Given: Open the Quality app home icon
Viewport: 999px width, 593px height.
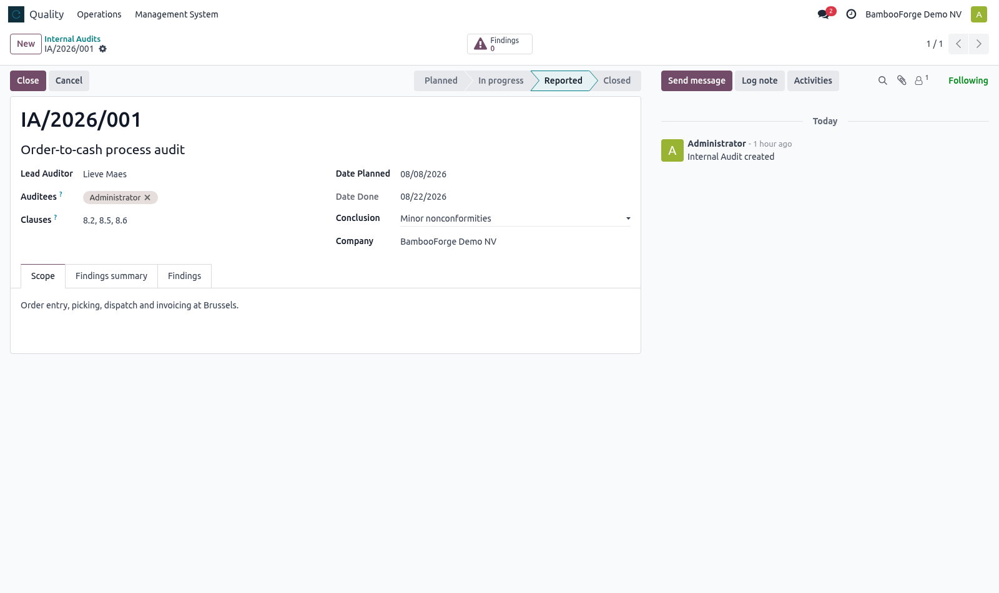Looking at the screenshot, I should [x=16, y=14].
